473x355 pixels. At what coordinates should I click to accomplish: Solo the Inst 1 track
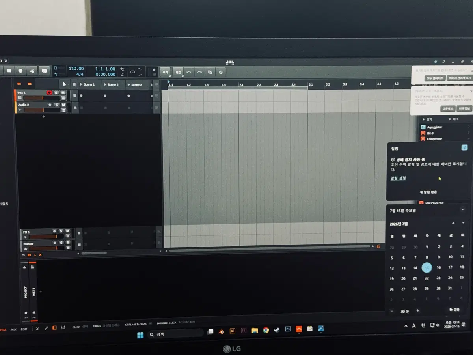[x=56, y=93]
